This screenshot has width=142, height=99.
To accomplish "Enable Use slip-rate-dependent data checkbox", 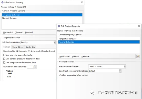I will pyautogui.click(x=4, y=55).
